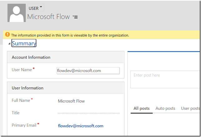Screen dimensions: 201x137
Task: Open the USER form selector dropdown
Action: [x=36, y=7]
